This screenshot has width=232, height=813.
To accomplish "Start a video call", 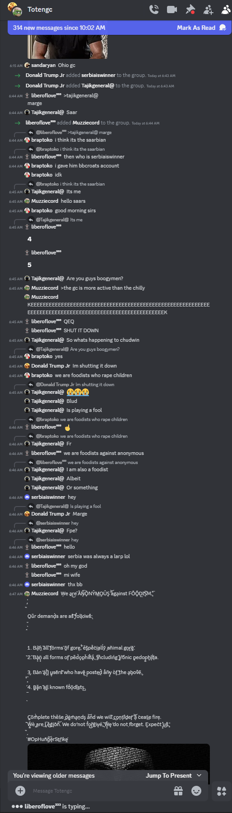I will pyautogui.click(x=172, y=10).
